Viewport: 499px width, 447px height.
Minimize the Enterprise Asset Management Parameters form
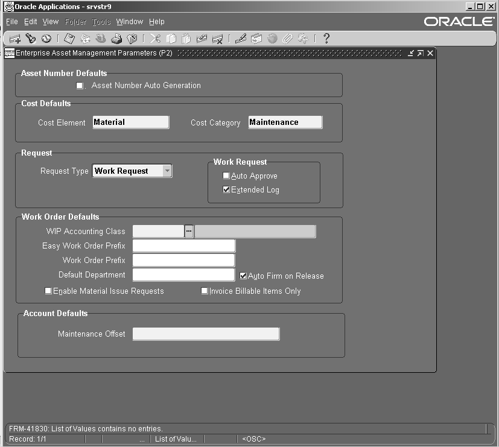coord(411,53)
